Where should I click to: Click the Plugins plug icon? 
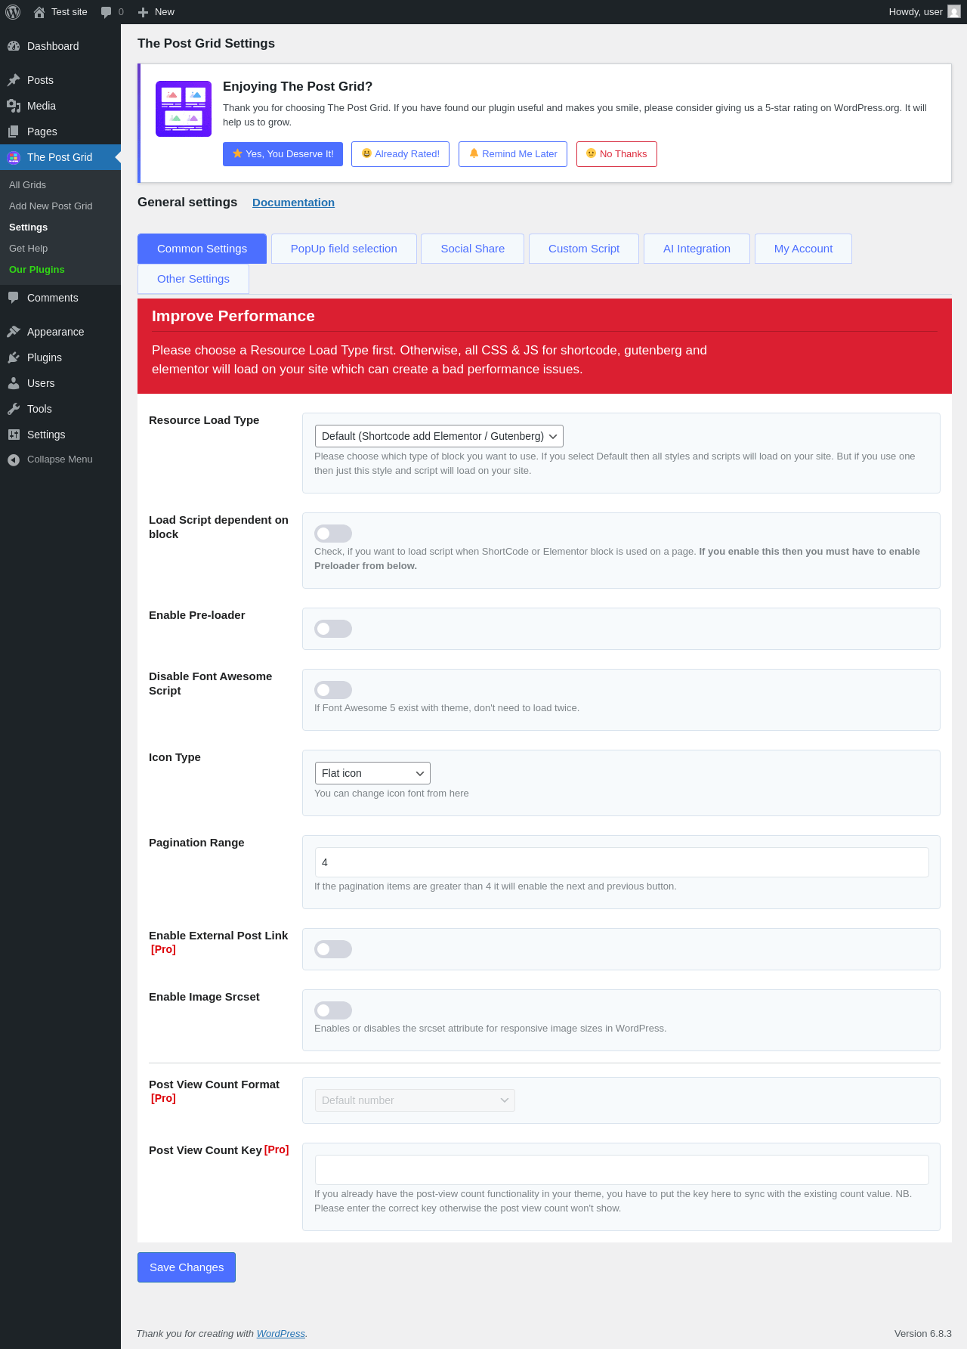(14, 357)
